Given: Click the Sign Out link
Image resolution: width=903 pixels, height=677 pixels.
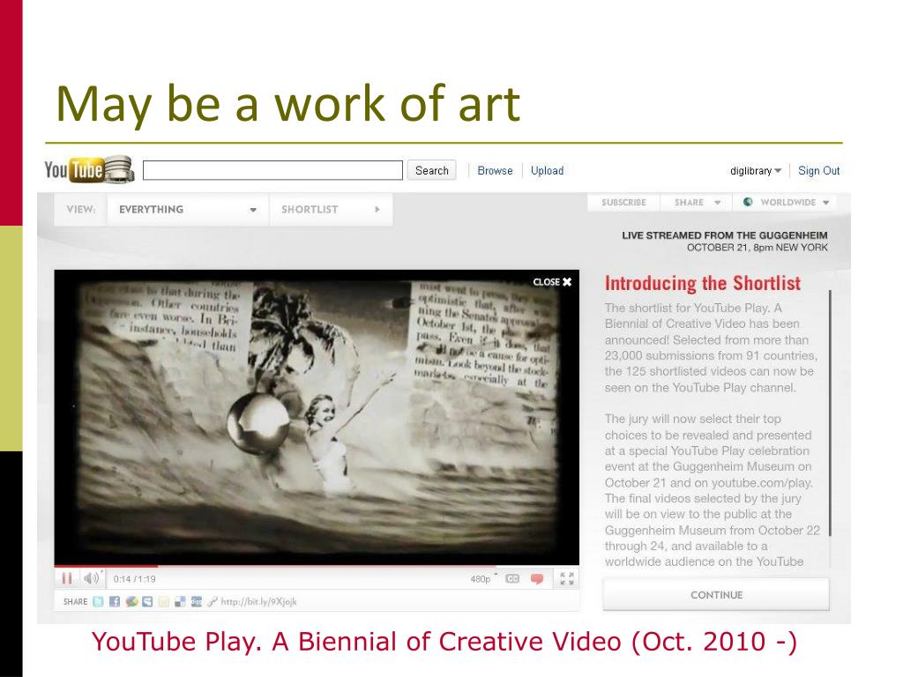Looking at the screenshot, I should (818, 171).
